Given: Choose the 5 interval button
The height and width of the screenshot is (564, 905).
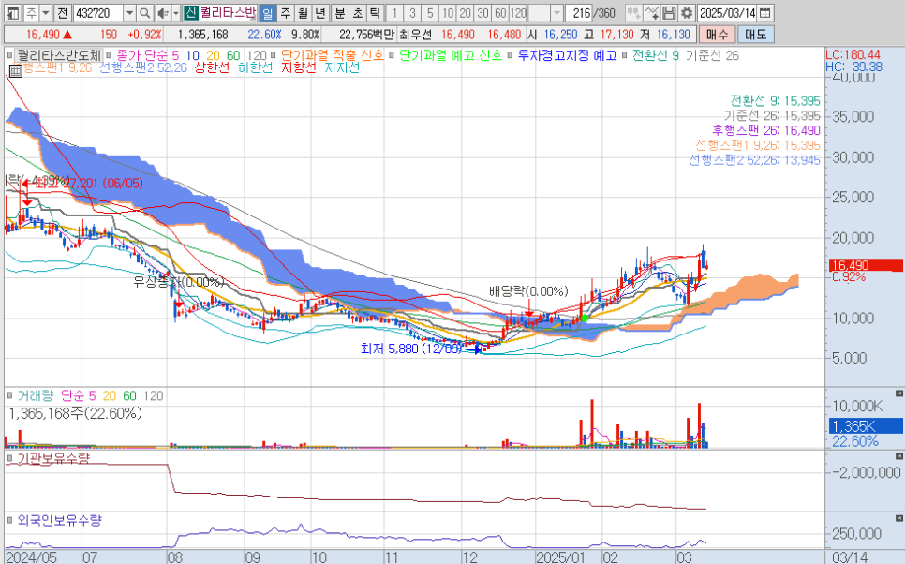Looking at the screenshot, I should coord(430,13).
